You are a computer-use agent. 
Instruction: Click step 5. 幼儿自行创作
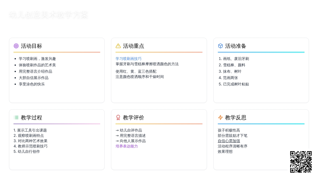coord(27,151)
